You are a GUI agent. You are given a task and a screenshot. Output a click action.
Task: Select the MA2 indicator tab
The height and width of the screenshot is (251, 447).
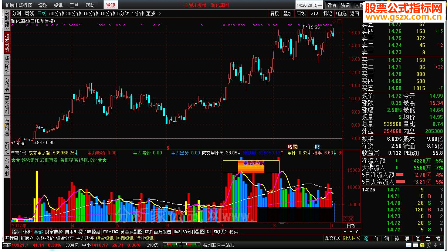(x=177, y=232)
